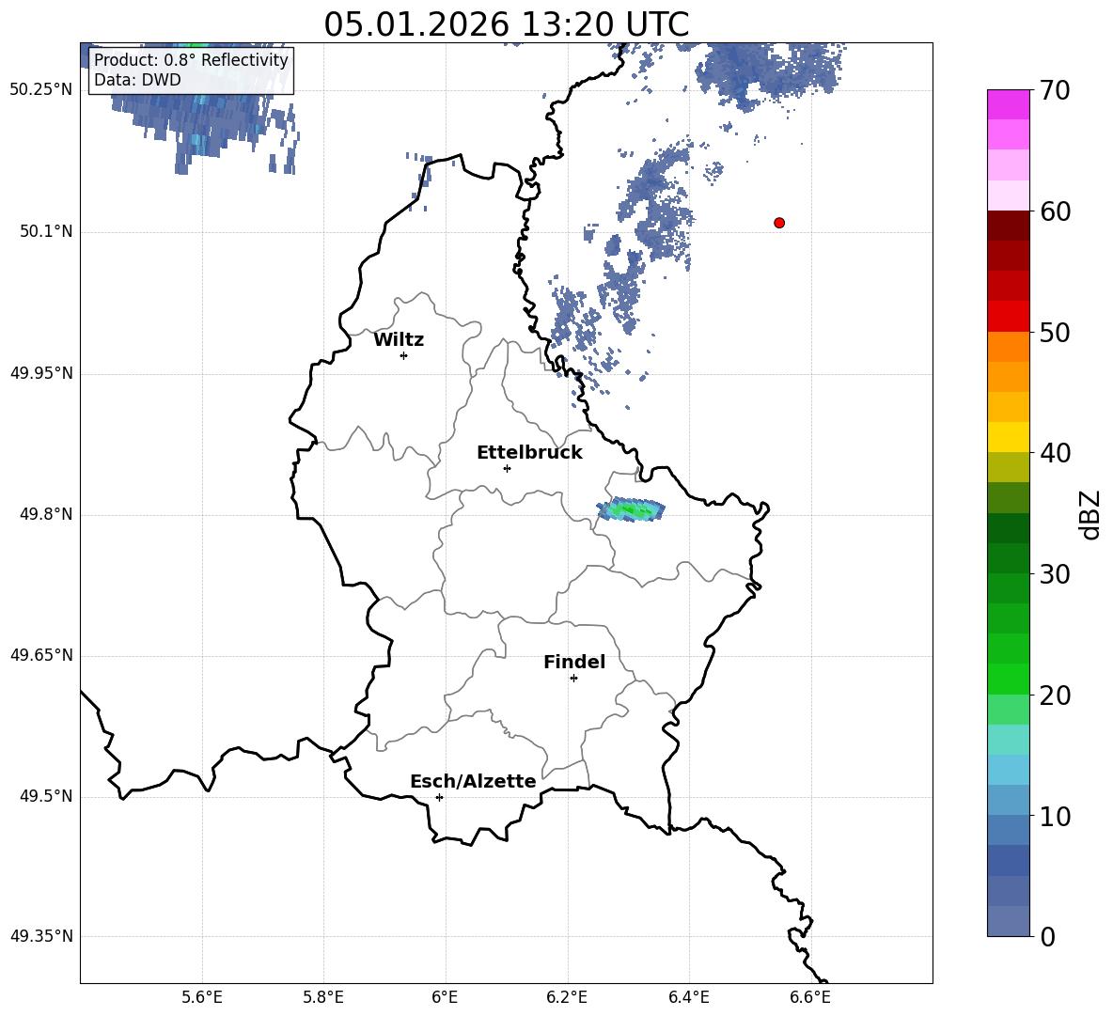Click the orange colorbar segment below 50
The width and height of the screenshot is (1113, 1016).
1009,347
